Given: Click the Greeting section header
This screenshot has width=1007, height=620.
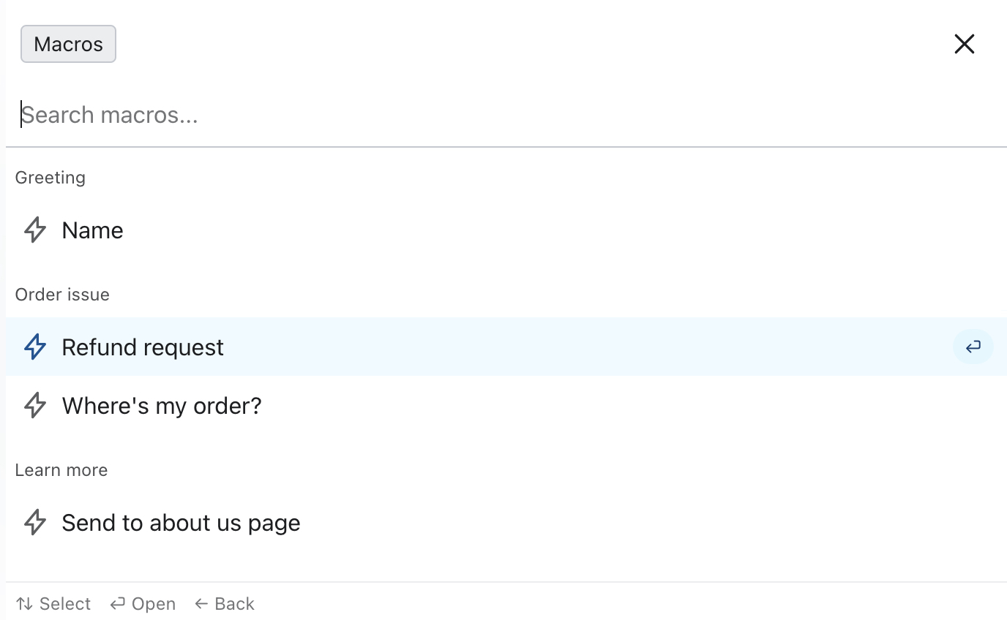Looking at the screenshot, I should (50, 178).
